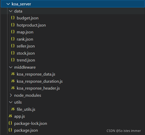Viewport: 145px width, 135px height.
Task: Select the middleware folder label
Action: [25, 67]
